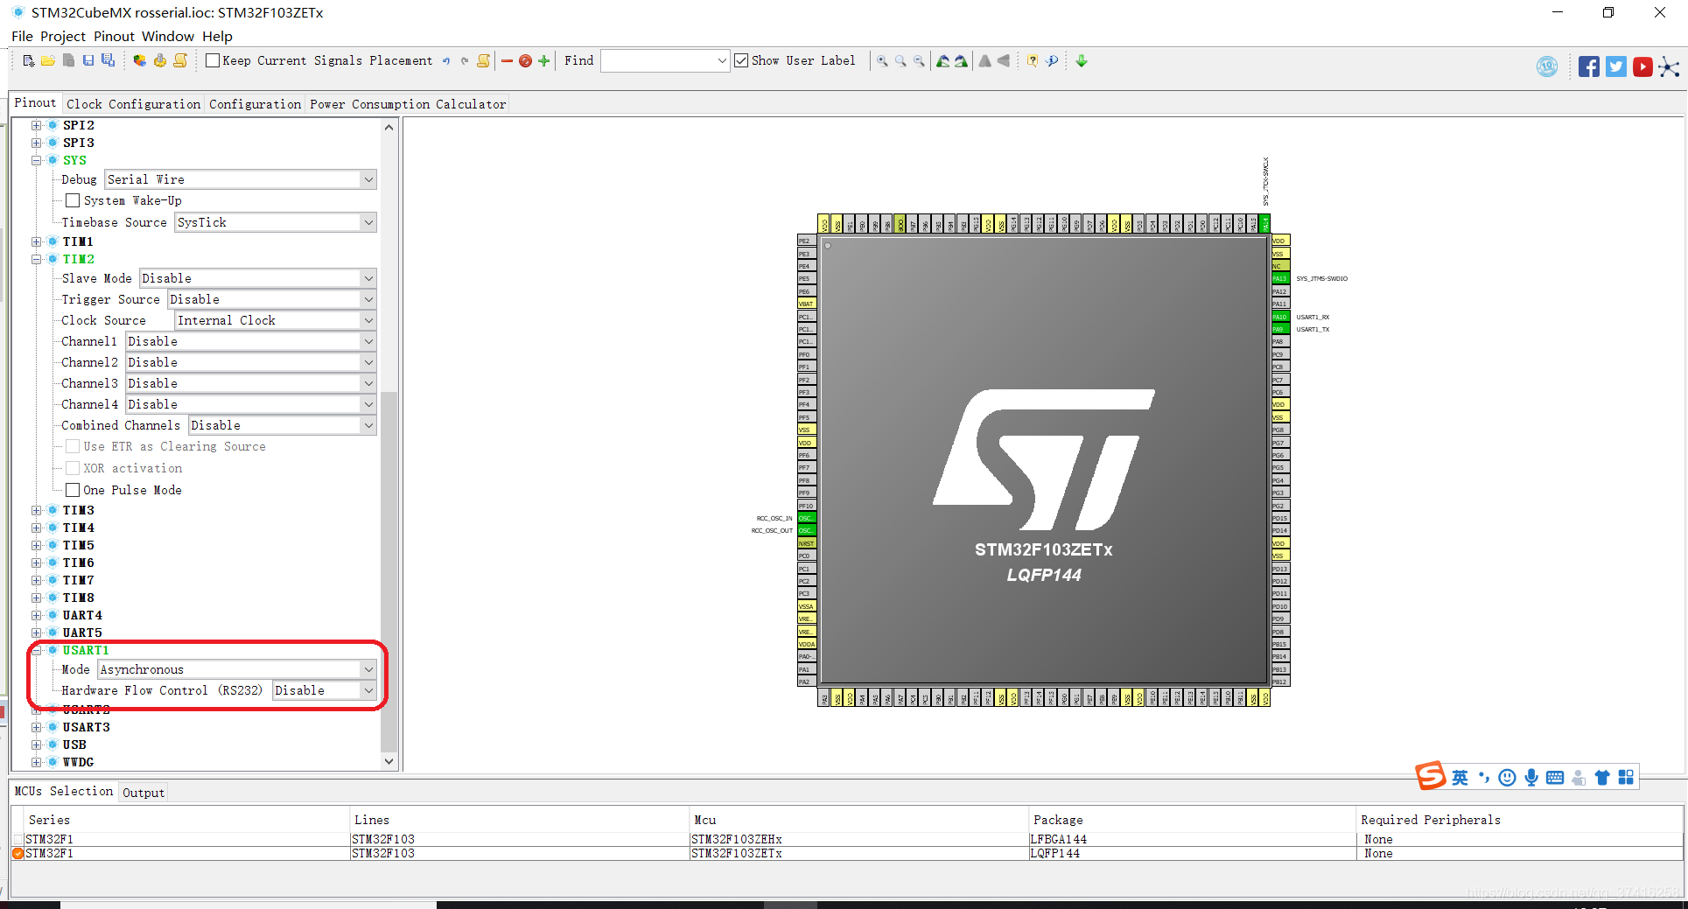Viewport: 1688px width, 909px height.
Task: Open the USART1 Mode Asynchronous dropdown
Action: pos(237,669)
